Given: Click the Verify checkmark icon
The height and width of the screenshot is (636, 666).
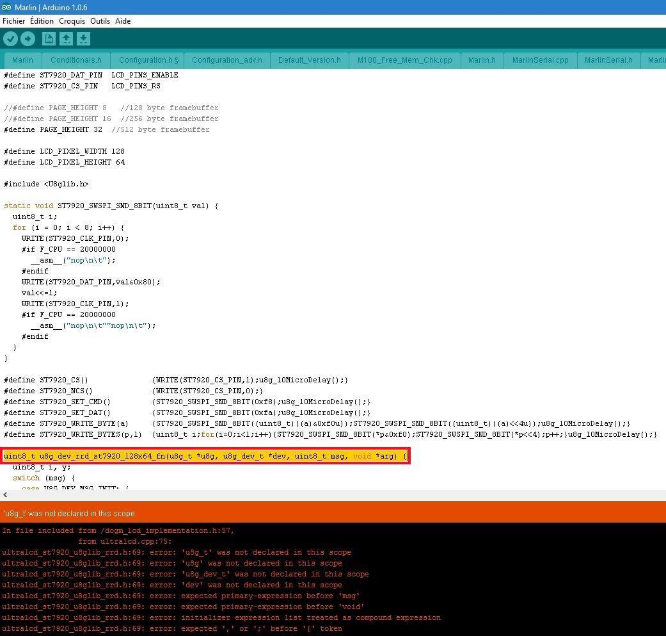Looking at the screenshot, I should 11,39.
